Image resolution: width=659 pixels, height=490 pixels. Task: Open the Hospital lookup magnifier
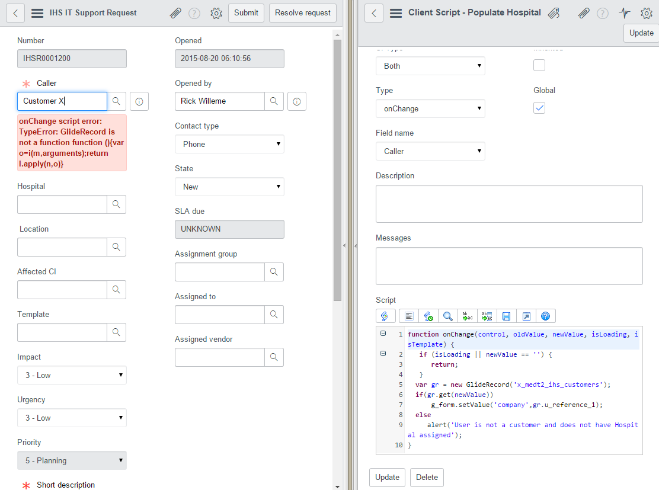click(x=116, y=204)
